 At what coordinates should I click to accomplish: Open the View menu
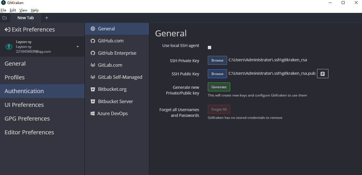(23, 10)
